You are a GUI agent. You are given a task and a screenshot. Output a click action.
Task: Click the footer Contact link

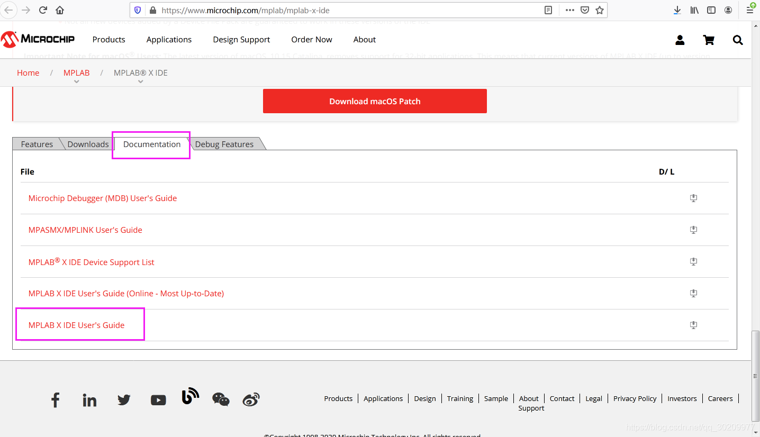(562, 398)
